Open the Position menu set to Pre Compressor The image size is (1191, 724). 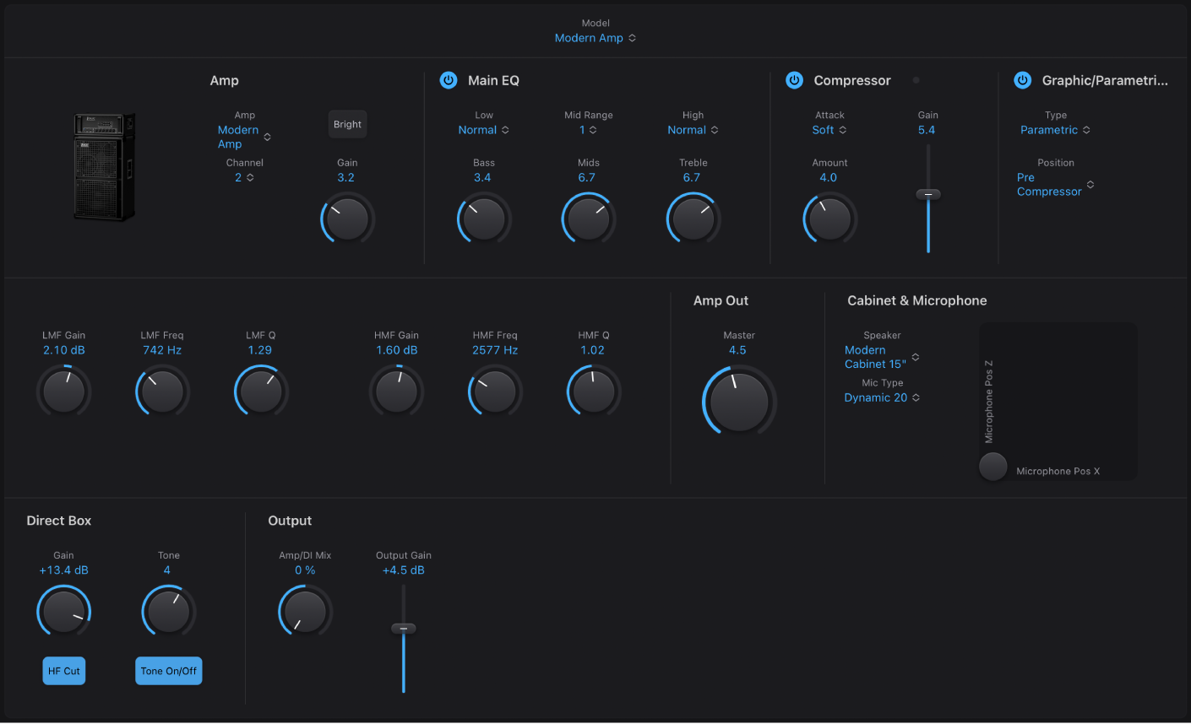tap(1053, 184)
